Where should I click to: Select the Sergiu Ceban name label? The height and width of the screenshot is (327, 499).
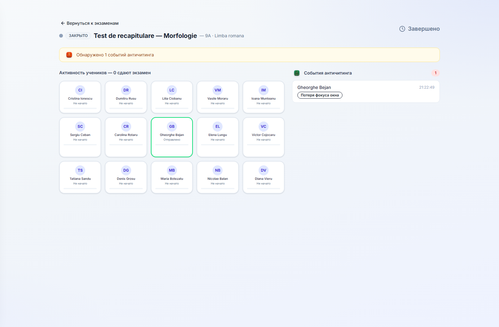tap(80, 135)
